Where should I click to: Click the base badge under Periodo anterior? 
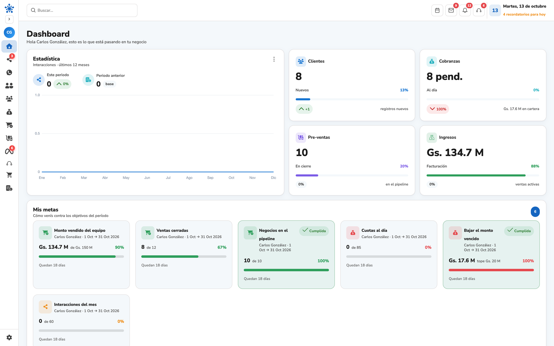point(109,84)
